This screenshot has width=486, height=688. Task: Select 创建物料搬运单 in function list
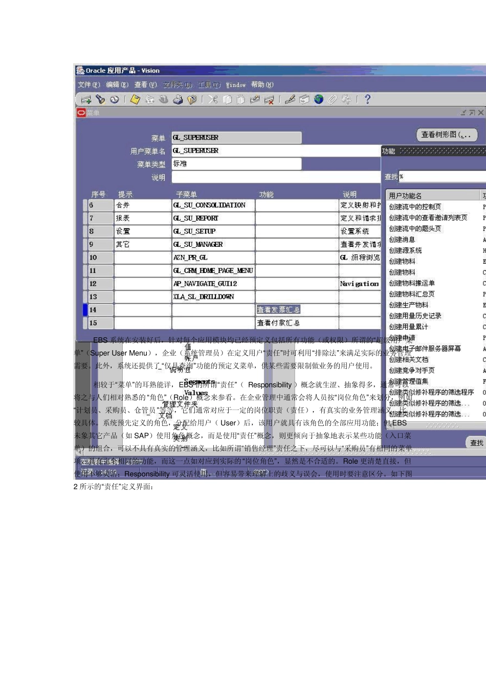pyautogui.click(x=412, y=283)
